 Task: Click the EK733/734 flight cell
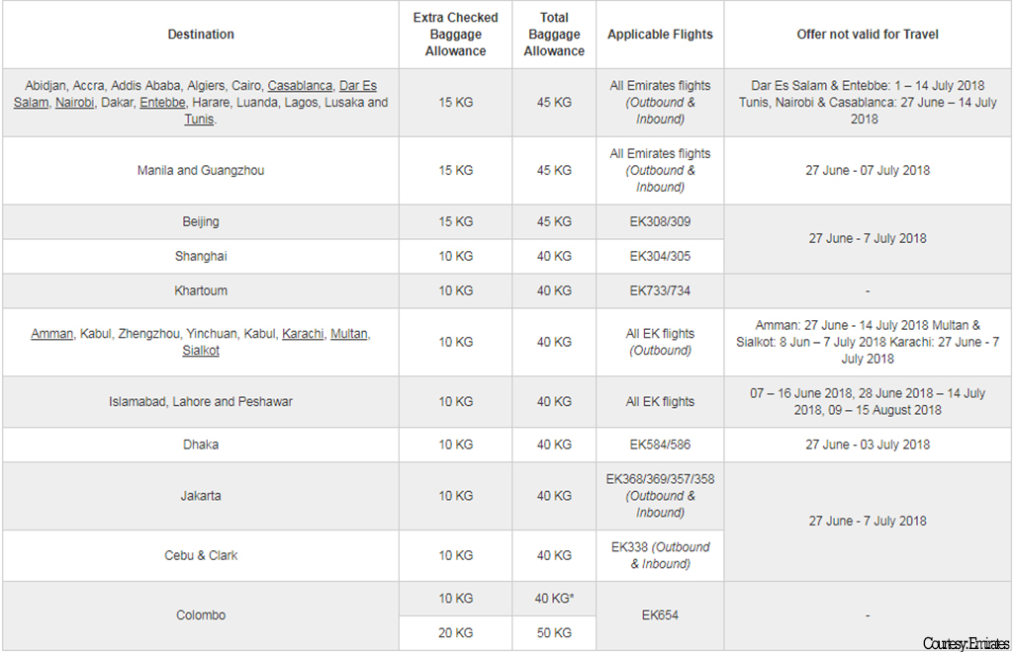pos(660,291)
